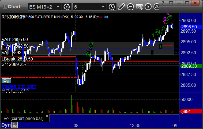
Task: Open the chart settings gear icon
Action: coord(67,7)
